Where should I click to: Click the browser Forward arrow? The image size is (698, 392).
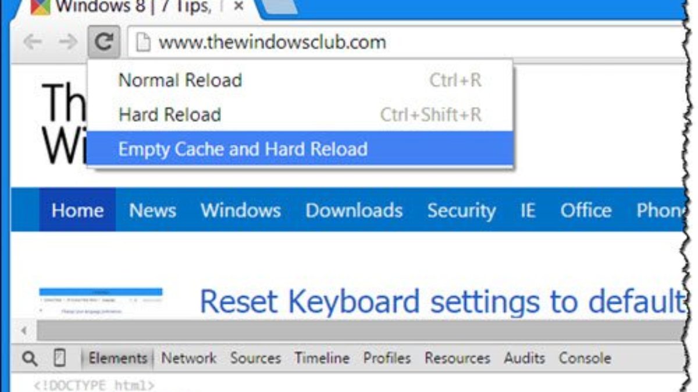click(x=68, y=42)
